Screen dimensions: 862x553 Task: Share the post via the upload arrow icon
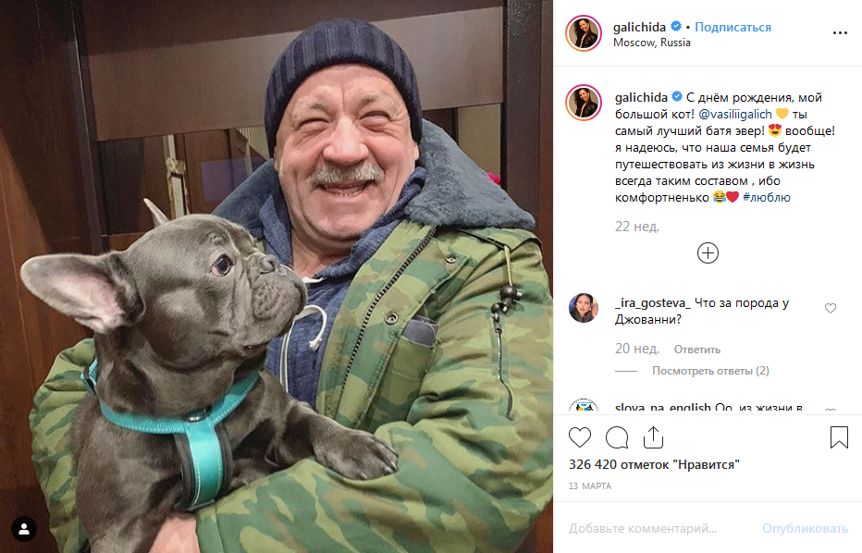point(653,437)
